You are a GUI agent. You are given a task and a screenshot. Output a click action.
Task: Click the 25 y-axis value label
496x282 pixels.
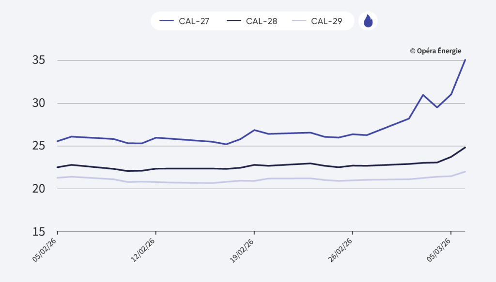(x=39, y=146)
